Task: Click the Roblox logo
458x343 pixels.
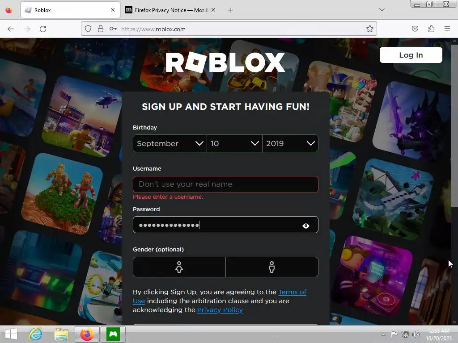Action: click(x=225, y=62)
